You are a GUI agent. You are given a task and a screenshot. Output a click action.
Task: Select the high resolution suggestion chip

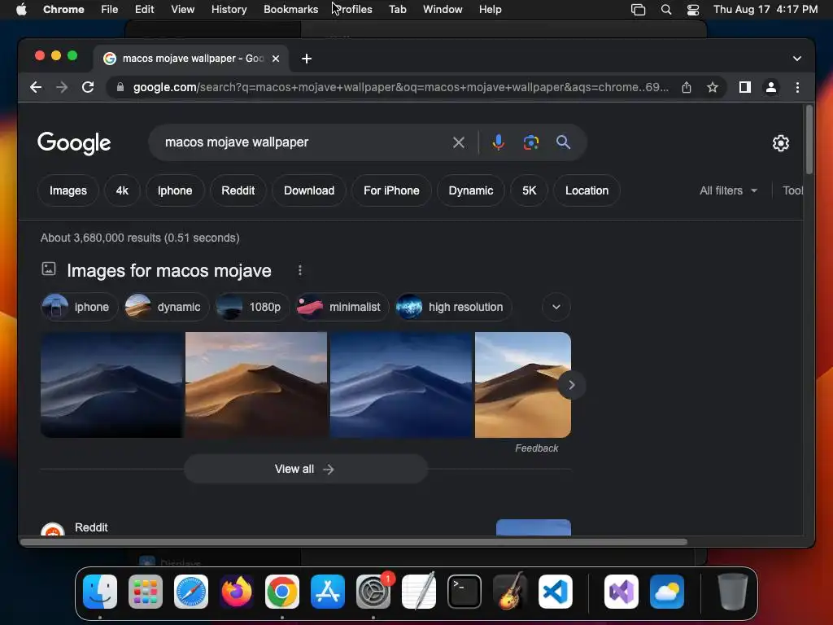454,307
